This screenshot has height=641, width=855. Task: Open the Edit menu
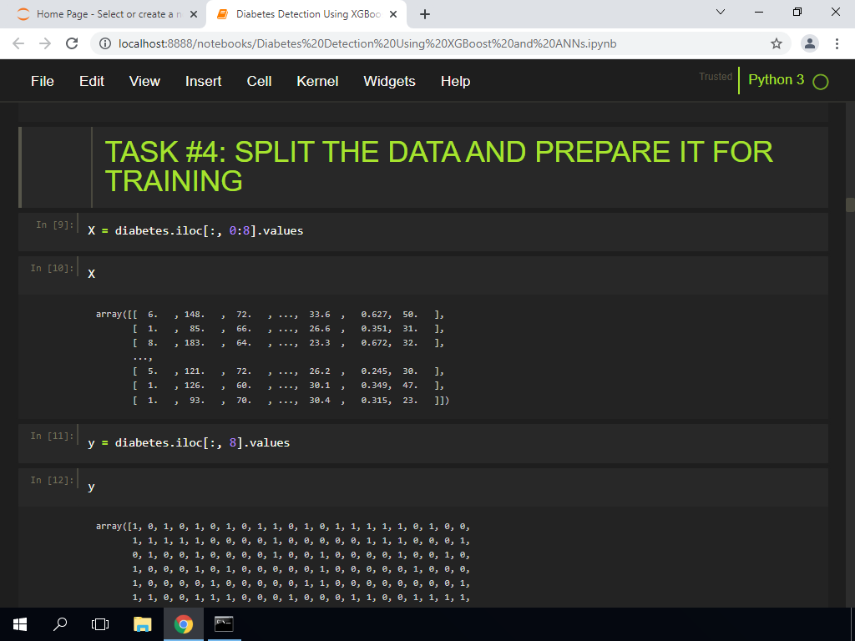coord(92,81)
